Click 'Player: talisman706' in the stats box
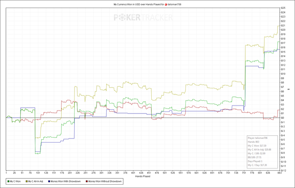Screen dimensions: 295x188 [x=257, y=138]
